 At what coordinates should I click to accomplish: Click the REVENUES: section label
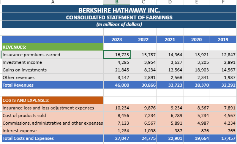(53, 47)
